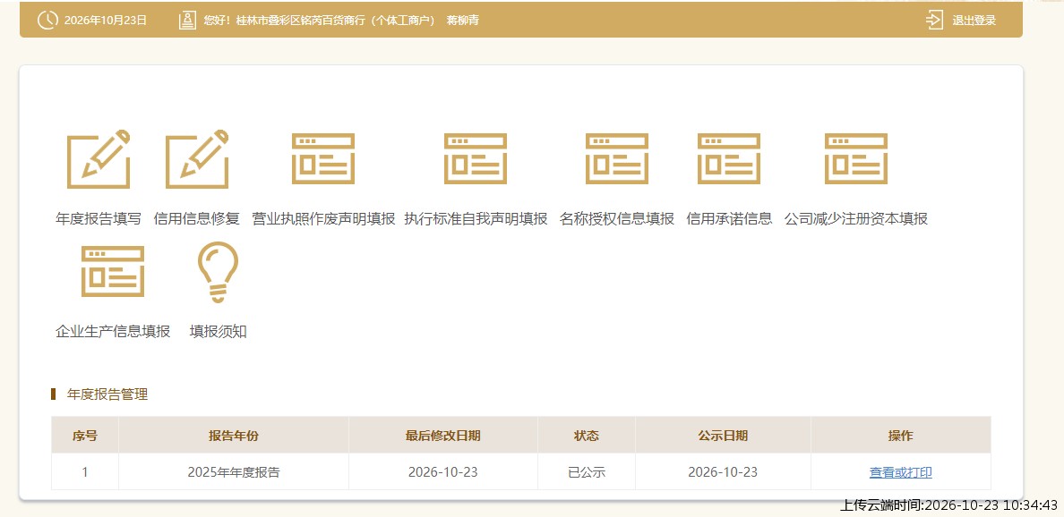The height and width of the screenshot is (517, 1064).
Task: Open 填报须知 text link
Action: 218,331
